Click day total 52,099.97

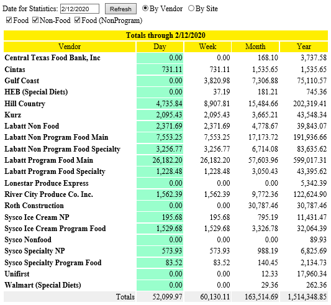pyautogui.click(x=167, y=297)
